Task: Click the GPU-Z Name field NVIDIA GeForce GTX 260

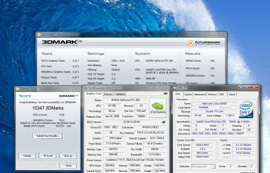Action: [x=125, y=100]
